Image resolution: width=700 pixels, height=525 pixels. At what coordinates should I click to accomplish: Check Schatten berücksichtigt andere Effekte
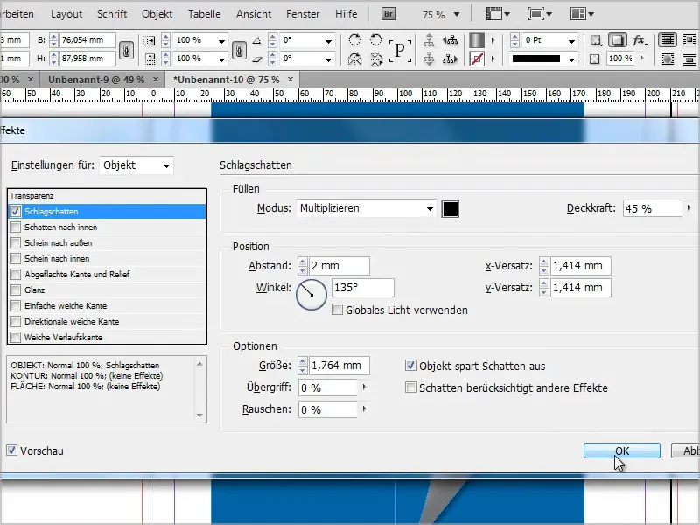410,388
